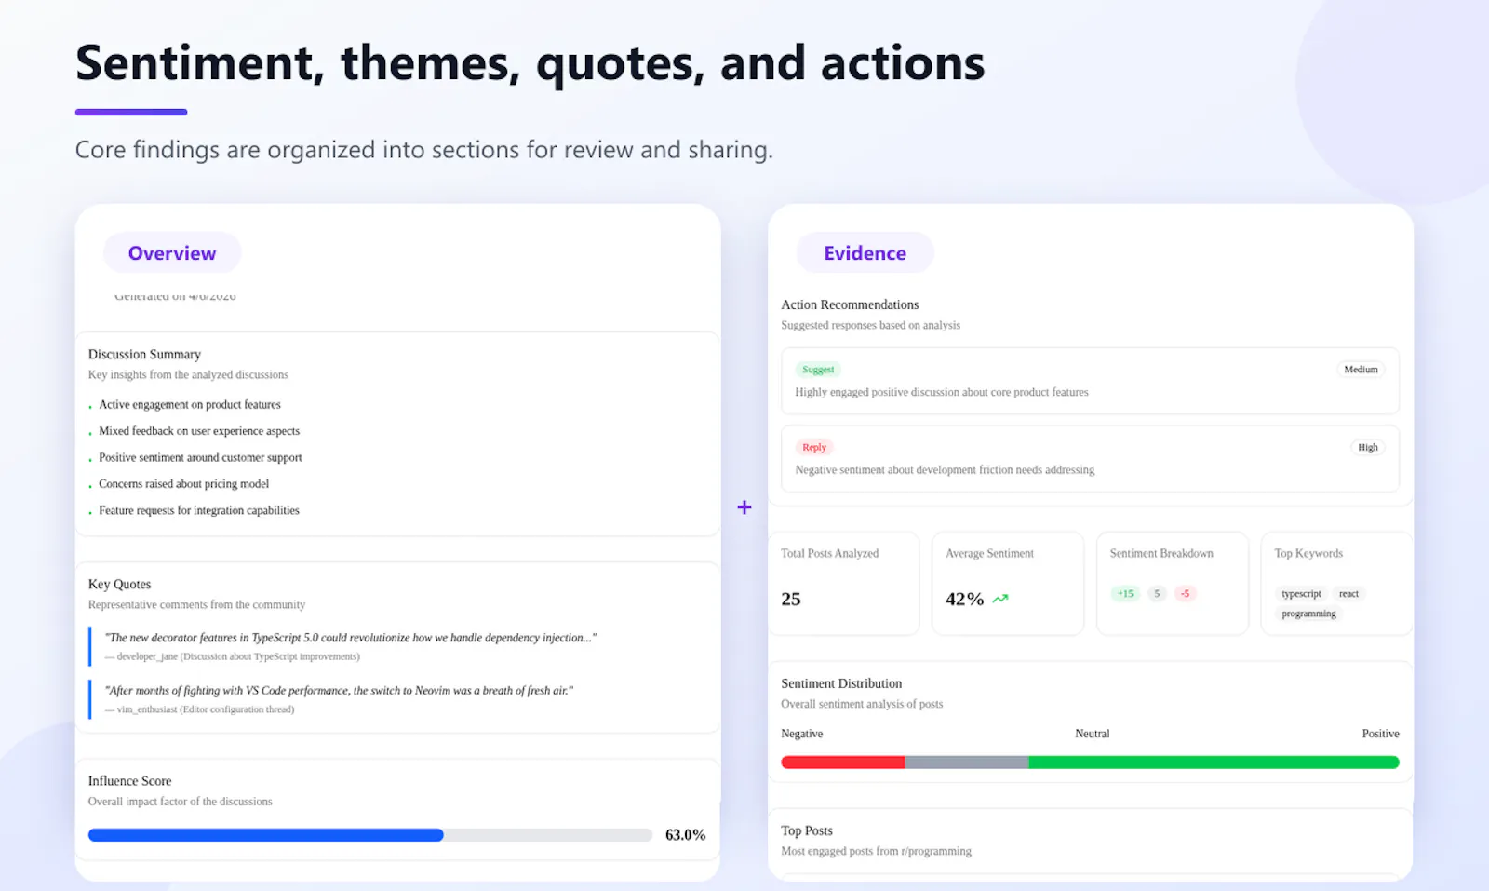Click the Medium priority badge

tap(1361, 370)
